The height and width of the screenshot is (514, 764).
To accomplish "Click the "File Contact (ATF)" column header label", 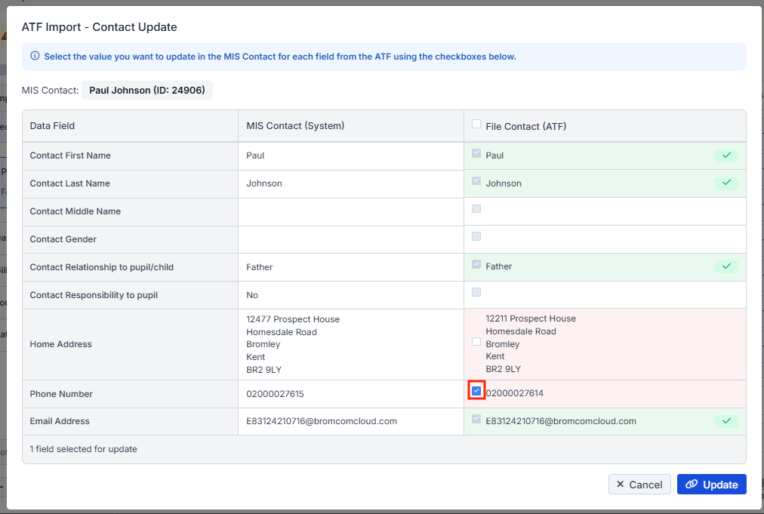I will point(525,126).
